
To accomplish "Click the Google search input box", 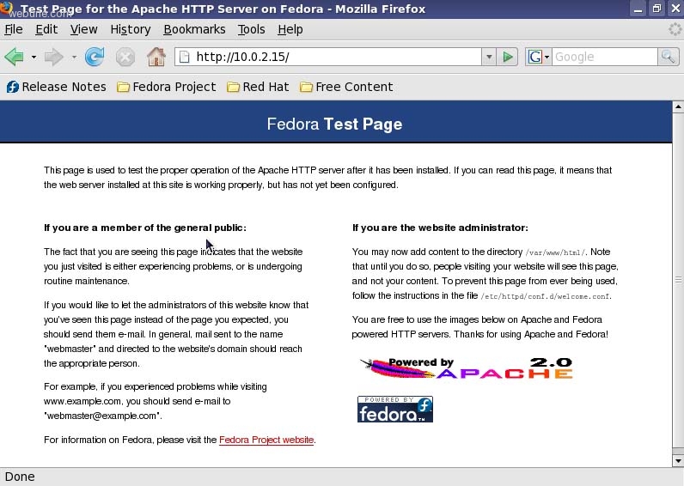I will point(605,57).
